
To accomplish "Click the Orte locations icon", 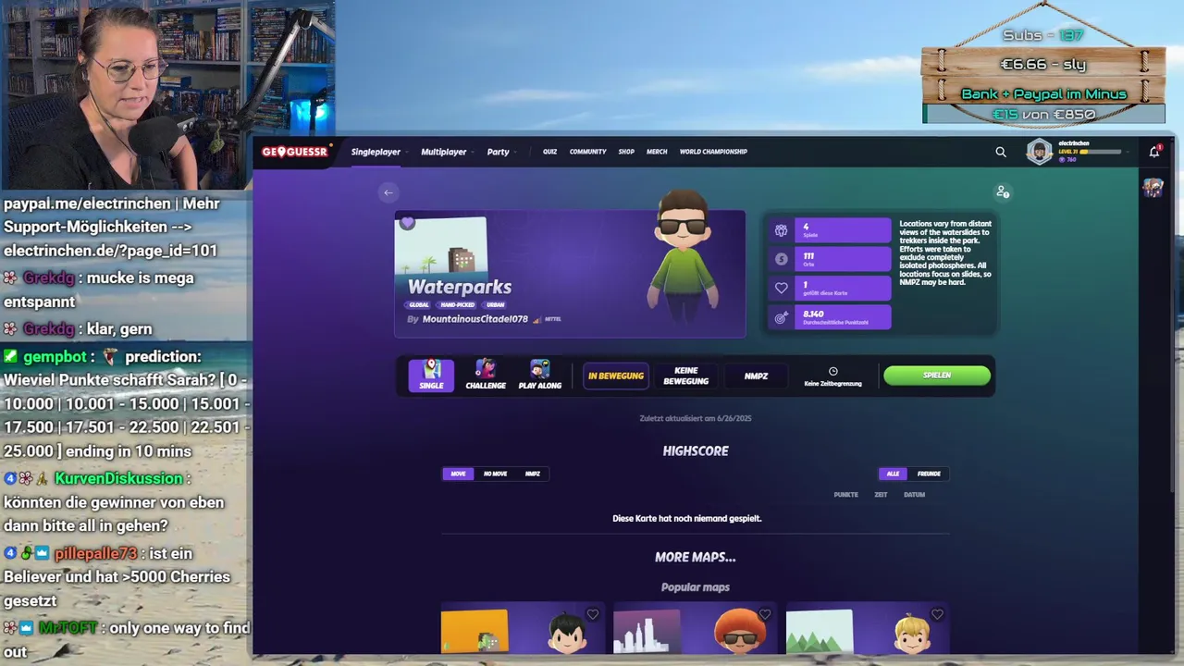I will (782, 260).
